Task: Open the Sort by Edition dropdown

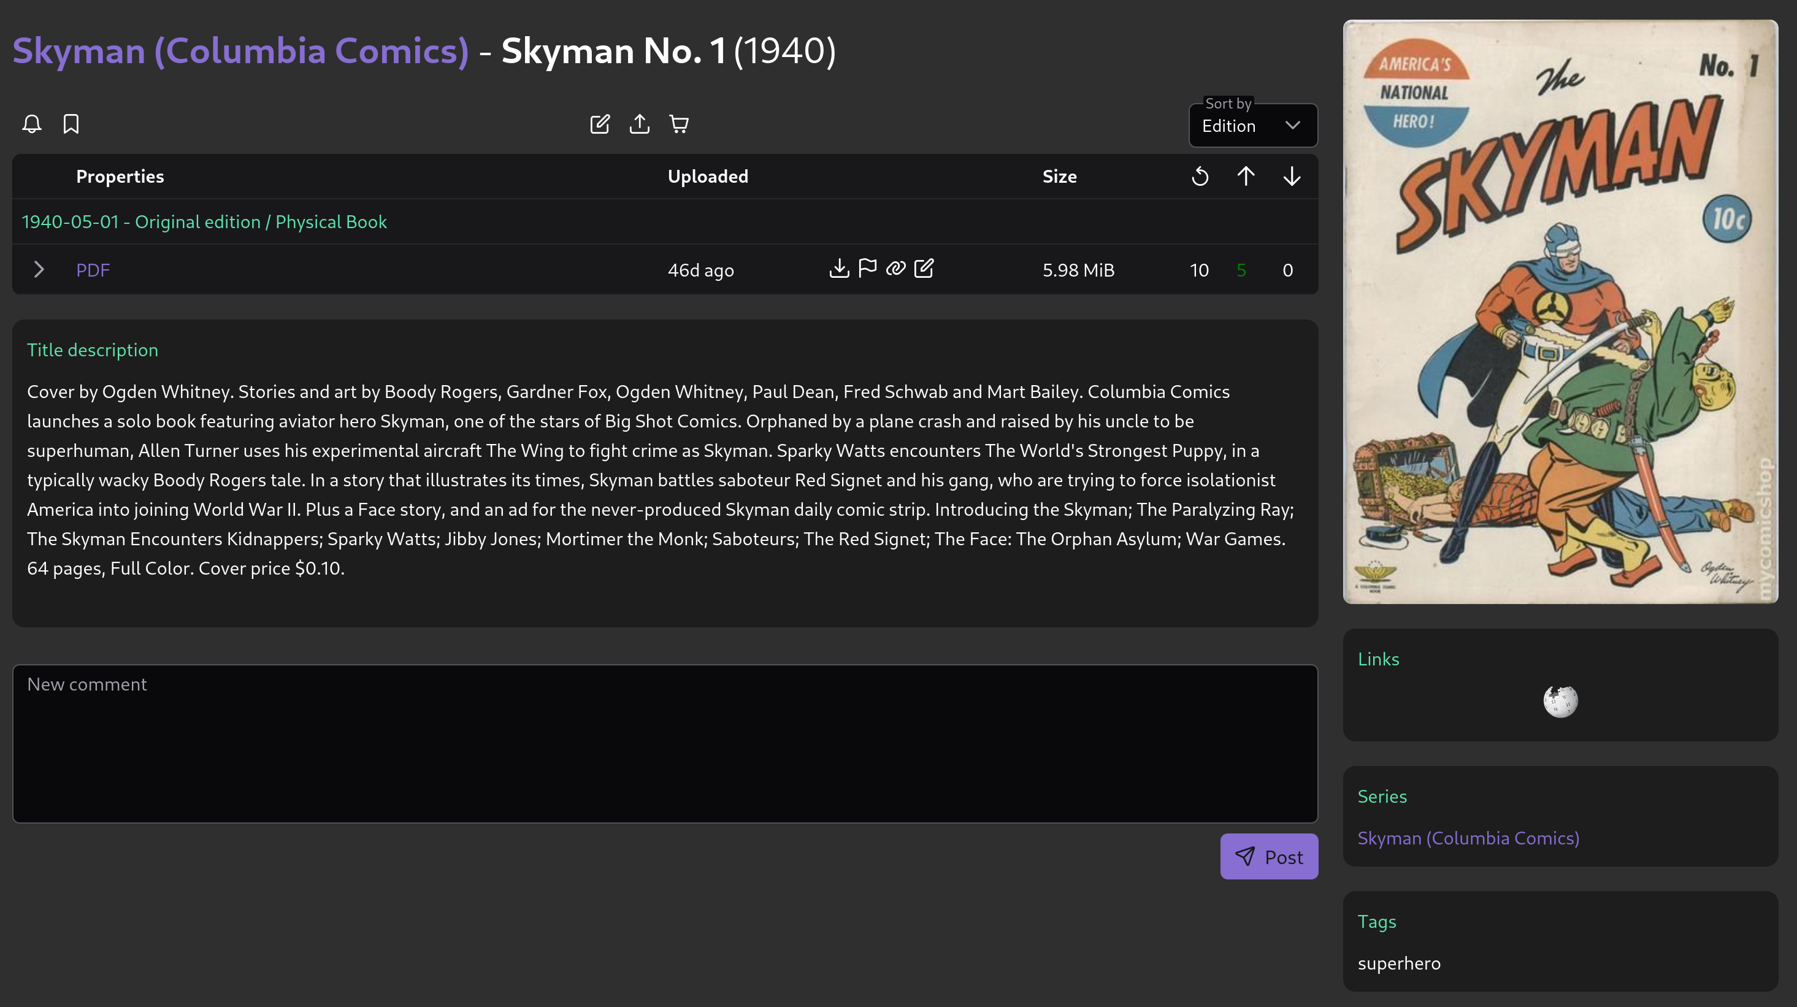Action: 1252,126
